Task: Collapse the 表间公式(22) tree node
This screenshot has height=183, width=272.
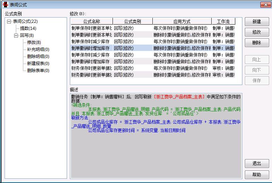Action: 9,21
